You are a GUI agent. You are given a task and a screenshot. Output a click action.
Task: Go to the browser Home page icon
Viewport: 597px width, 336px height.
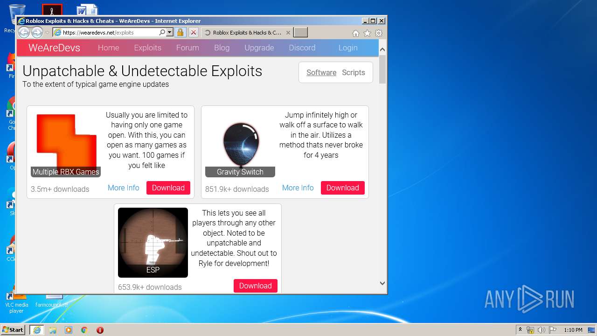pos(356,33)
